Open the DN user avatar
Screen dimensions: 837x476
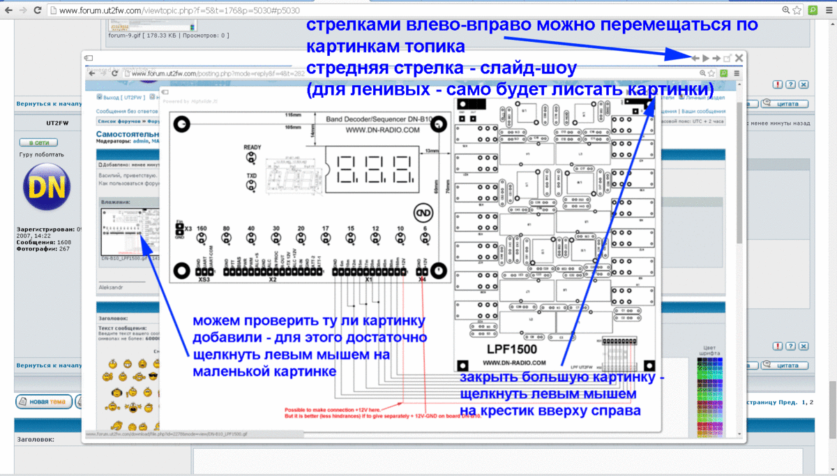[x=47, y=186]
